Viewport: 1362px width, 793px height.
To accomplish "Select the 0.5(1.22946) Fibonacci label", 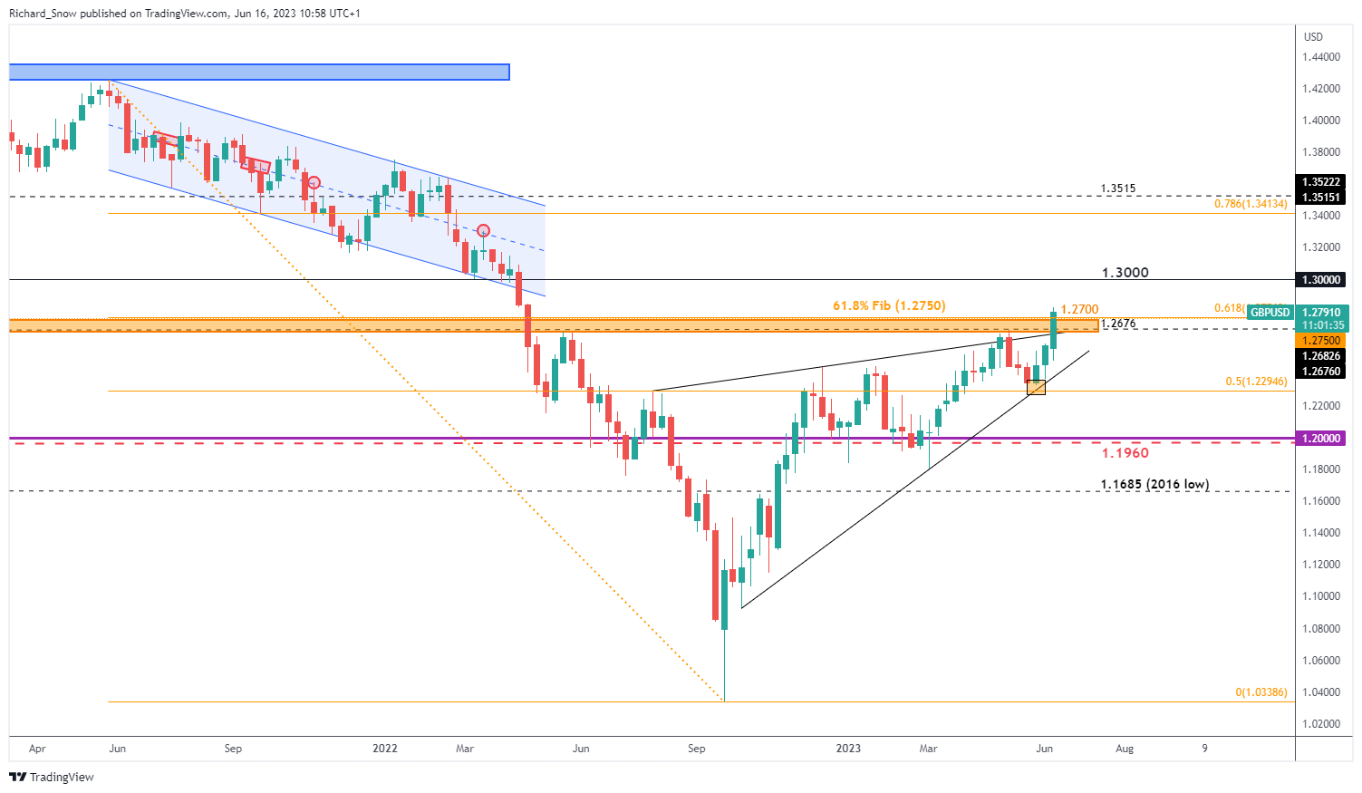I will pyautogui.click(x=1256, y=382).
